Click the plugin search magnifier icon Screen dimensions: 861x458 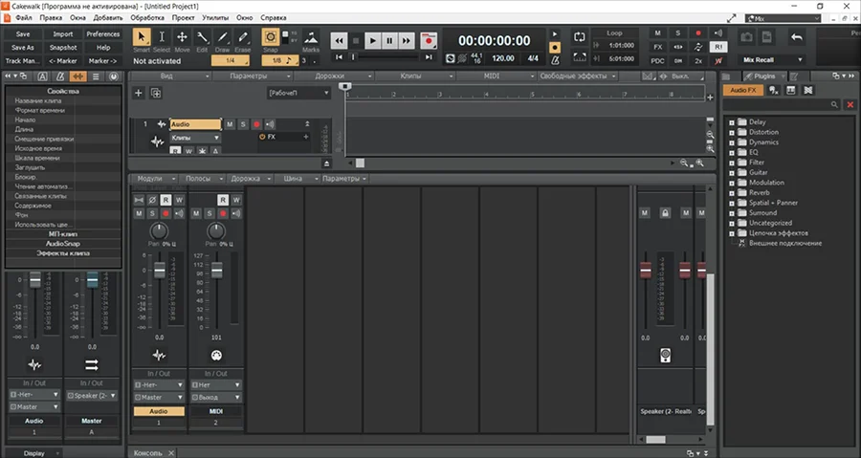pos(834,104)
